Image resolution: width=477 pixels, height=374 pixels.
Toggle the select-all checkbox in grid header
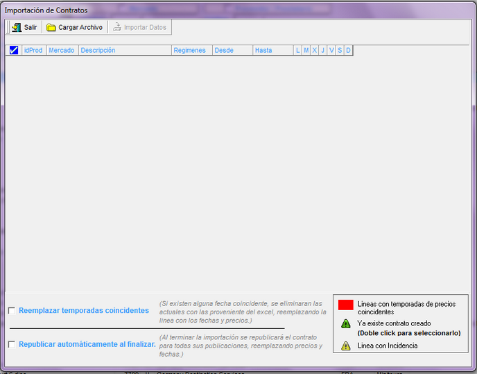click(x=14, y=50)
